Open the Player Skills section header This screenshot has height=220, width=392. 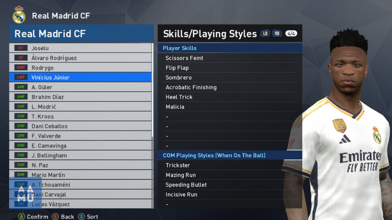tap(230, 48)
